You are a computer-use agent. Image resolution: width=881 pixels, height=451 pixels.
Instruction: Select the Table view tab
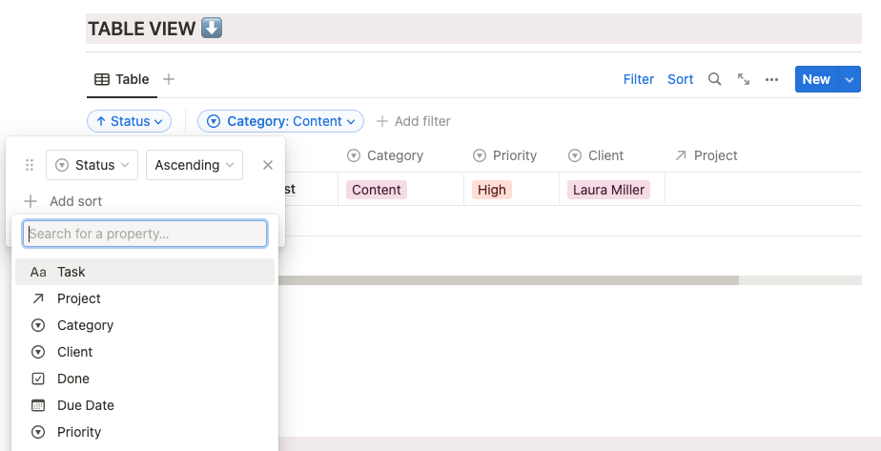pyautogui.click(x=122, y=79)
